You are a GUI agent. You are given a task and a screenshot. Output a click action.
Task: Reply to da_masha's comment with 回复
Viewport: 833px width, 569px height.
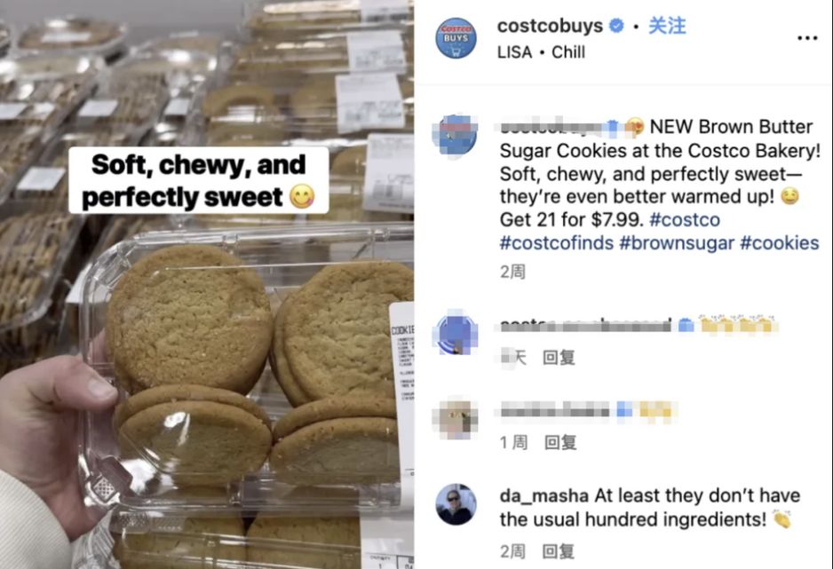point(558,551)
